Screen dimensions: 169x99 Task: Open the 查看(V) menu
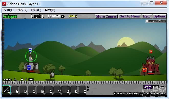[x=22, y=10]
